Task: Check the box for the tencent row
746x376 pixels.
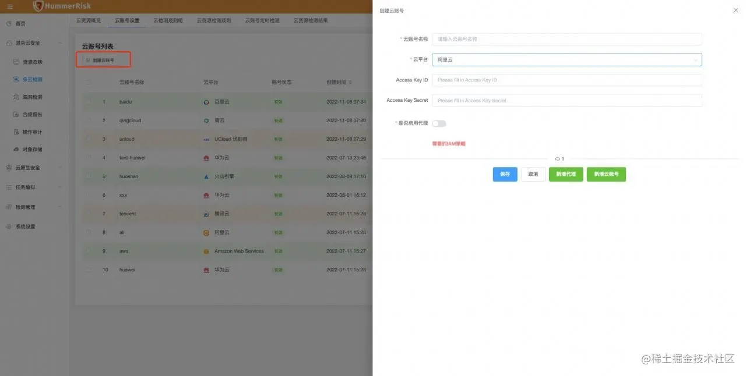Action: coord(89,214)
